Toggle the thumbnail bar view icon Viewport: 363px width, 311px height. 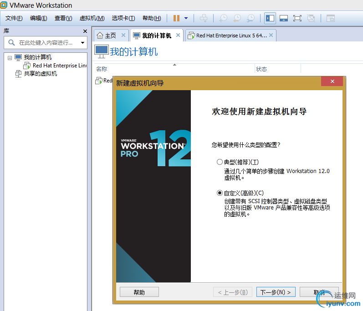(x=284, y=18)
